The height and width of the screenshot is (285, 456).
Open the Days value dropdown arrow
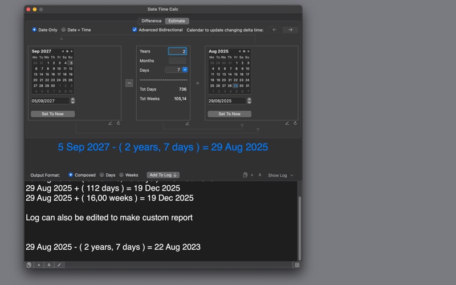tap(185, 70)
